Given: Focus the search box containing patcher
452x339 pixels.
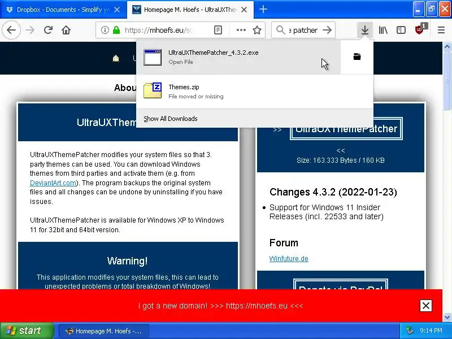Looking at the screenshot, I should (x=305, y=30).
